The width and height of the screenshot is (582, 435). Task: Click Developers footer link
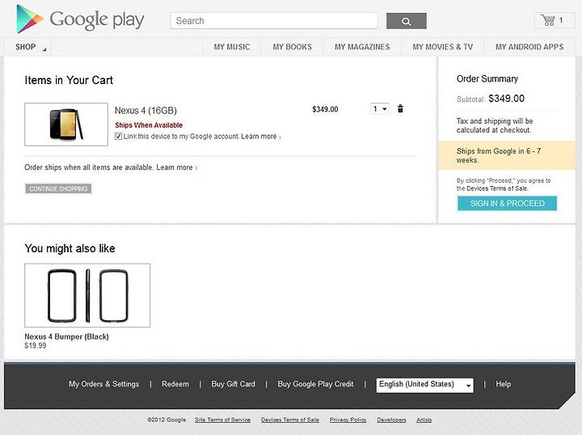(x=391, y=420)
